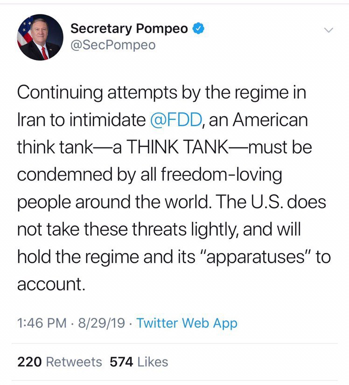Screen dimensions: 349x385
Task: Open the Secretary Pompeo display name
Action: click(x=129, y=29)
